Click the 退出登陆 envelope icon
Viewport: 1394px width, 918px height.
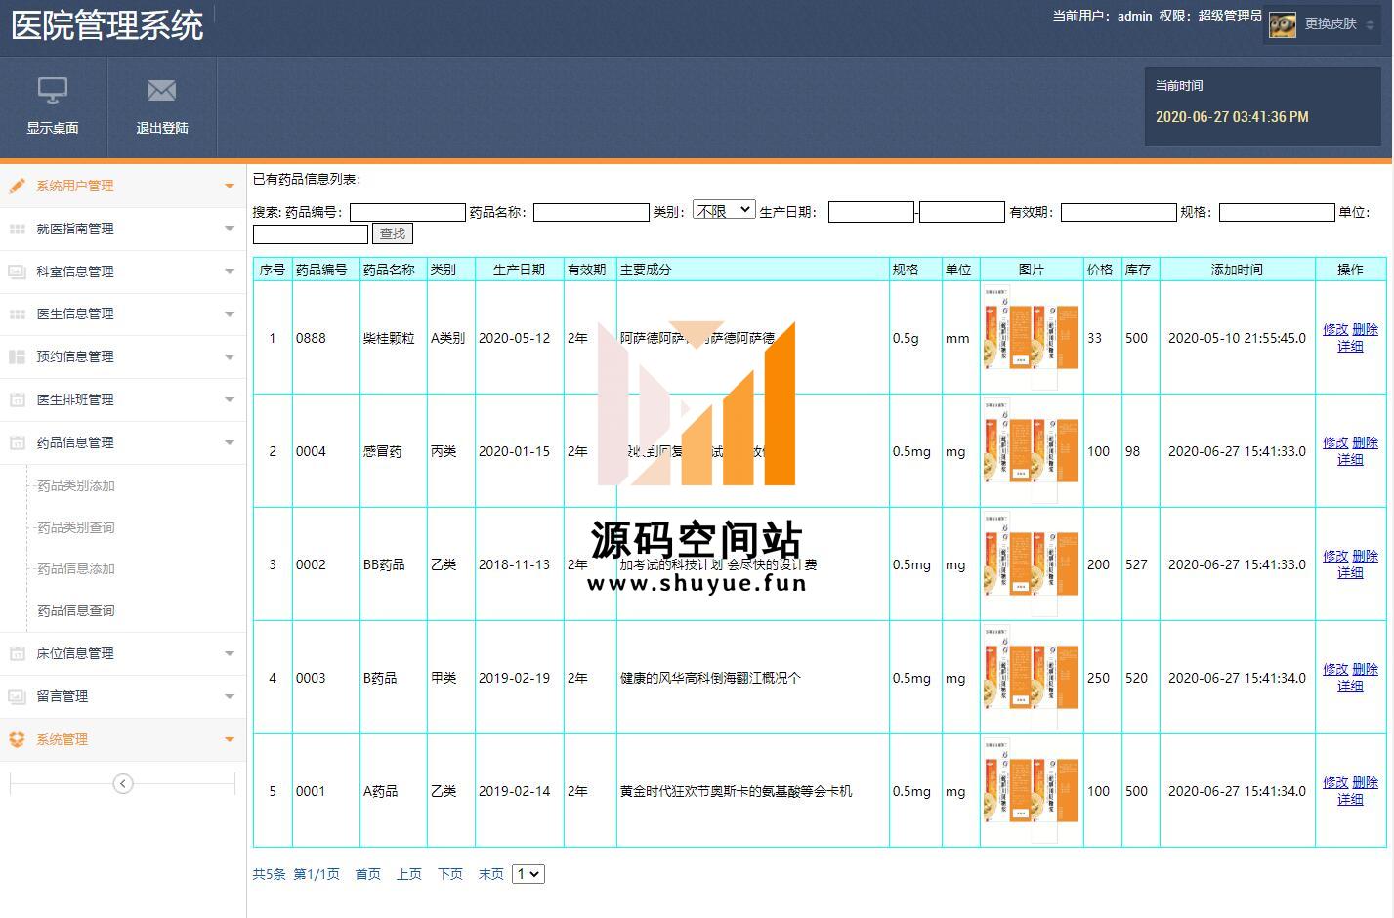point(161,91)
